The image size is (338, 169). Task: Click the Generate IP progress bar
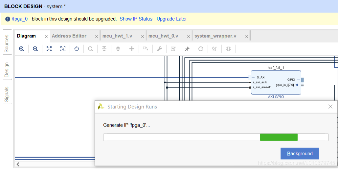(216, 137)
